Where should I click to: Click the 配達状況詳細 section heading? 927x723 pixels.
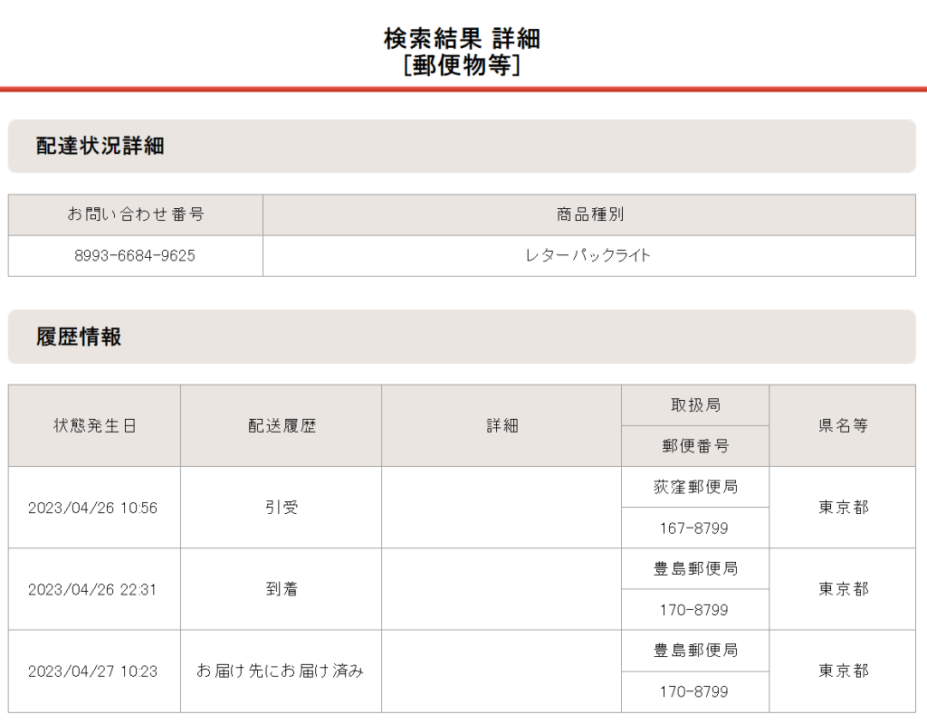click(x=100, y=147)
